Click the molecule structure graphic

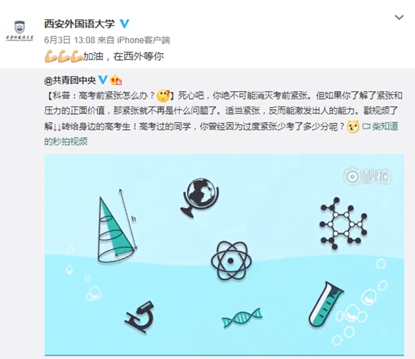[343, 223]
